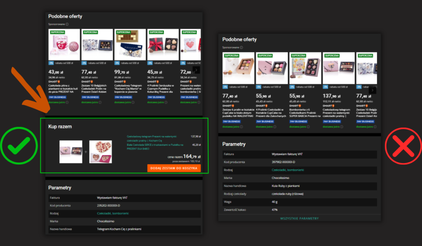Click the SMART badge under the 137,90 zł price
422x246 pixels.
(x=328, y=106)
